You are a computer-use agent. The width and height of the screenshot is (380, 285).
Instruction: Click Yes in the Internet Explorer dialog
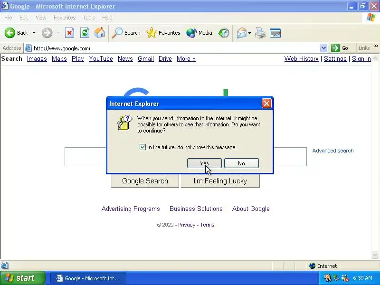tap(204, 163)
